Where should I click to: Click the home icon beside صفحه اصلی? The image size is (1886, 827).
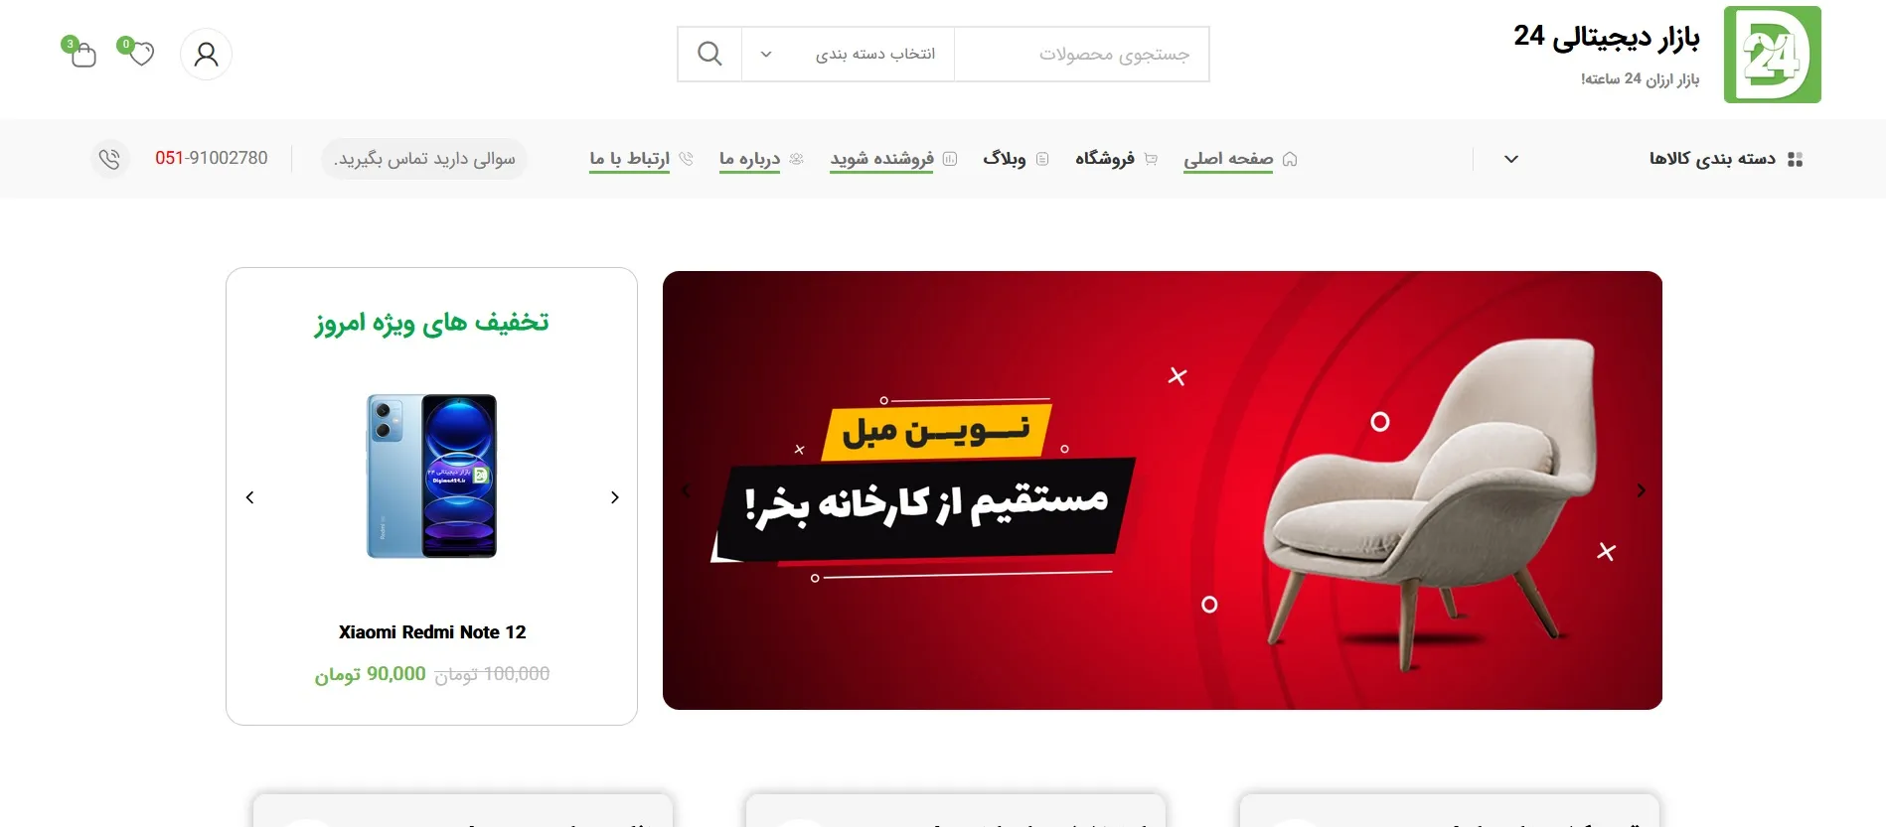[1290, 159]
